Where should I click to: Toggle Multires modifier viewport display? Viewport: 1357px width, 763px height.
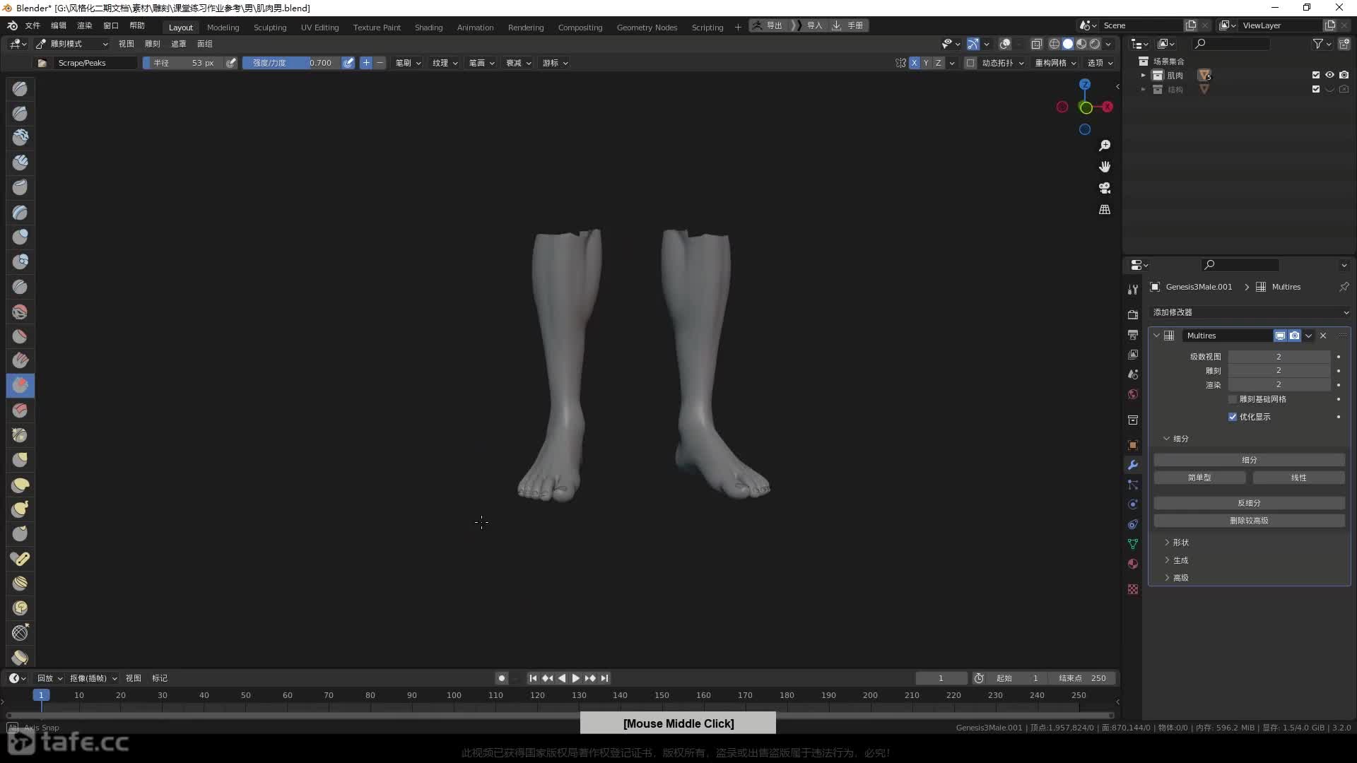1280,336
